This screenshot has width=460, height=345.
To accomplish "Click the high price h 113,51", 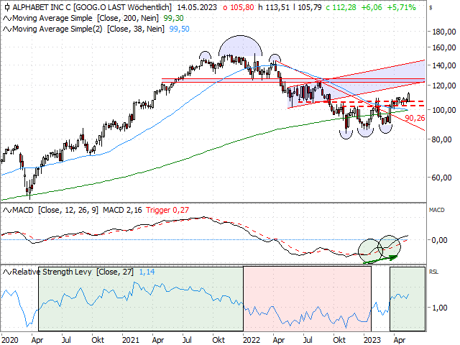I will [x=274, y=7].
